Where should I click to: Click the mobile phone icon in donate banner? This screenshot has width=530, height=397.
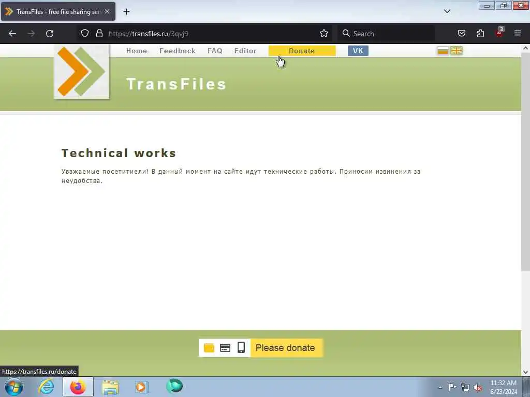[x=241, y=347]
